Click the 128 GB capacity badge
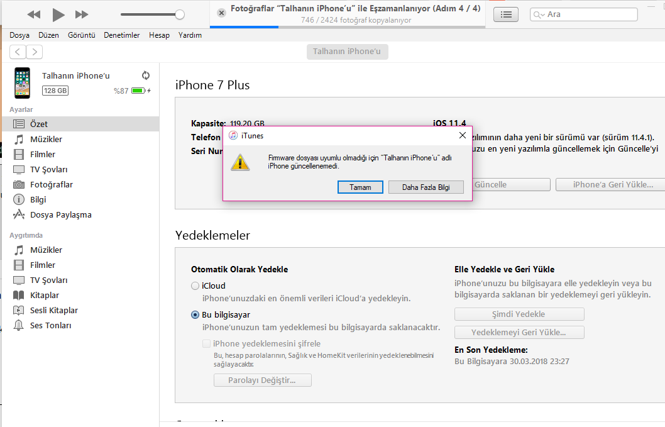 pyautogui.click(x=55, y=91)
